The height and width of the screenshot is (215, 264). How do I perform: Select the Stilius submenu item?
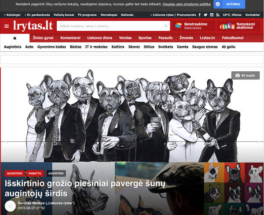[149, 47]
